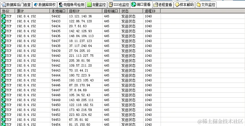
Task: Click local port cell 54437
Action: click(x=56, y=41)
